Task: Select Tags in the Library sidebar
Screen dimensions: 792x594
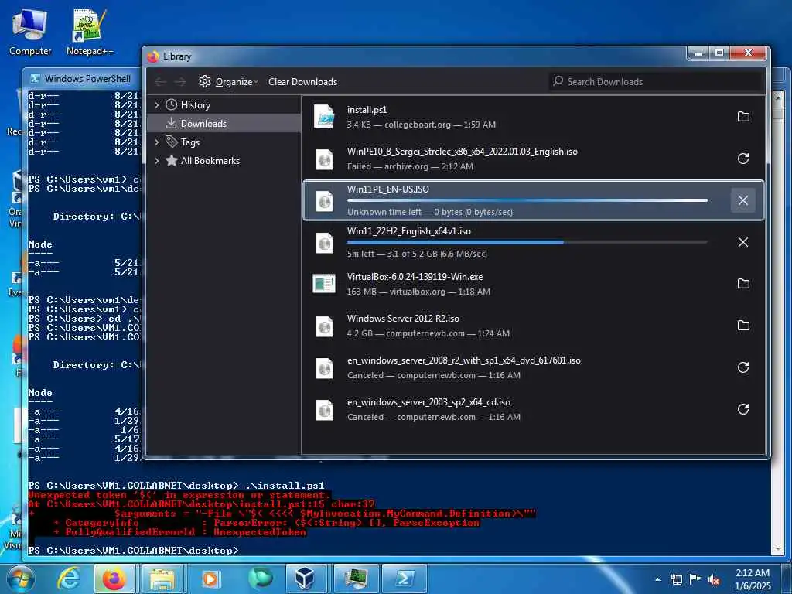Action: tap(190, 142)
